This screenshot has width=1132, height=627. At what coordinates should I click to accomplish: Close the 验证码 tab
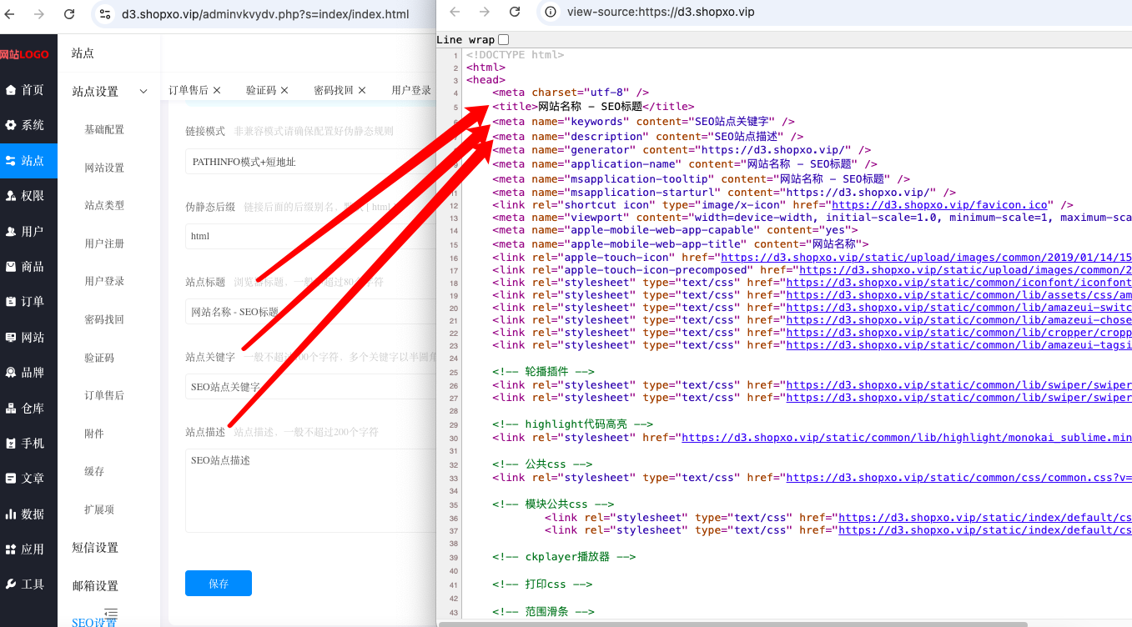[284, 90]
